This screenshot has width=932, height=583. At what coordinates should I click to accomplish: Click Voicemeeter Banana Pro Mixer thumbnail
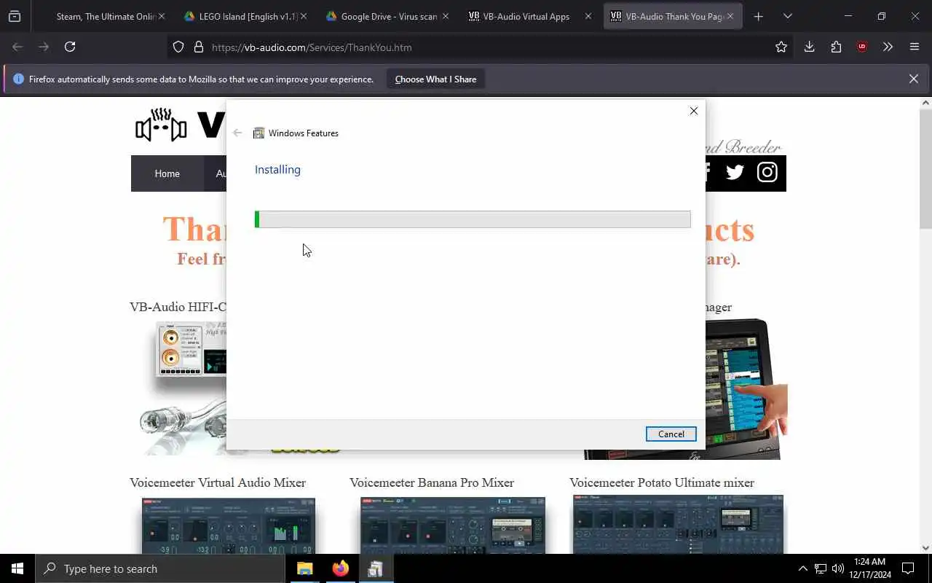[x=453, y=526]
